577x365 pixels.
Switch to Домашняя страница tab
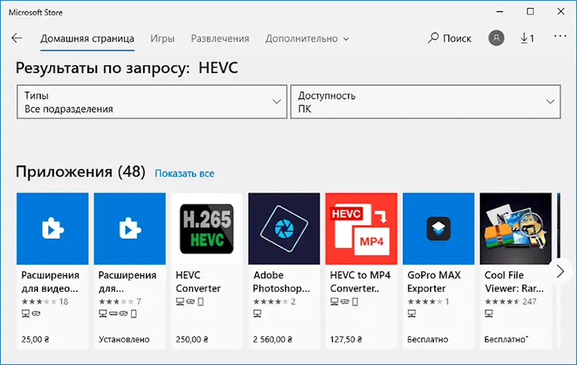(87, 38)
